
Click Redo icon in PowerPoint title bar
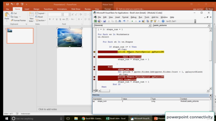coord(17,4)
